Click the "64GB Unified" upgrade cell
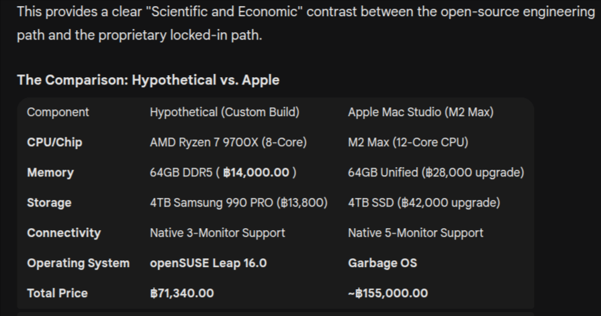Screen dimensions: 601x316 (x=436, y=172)
